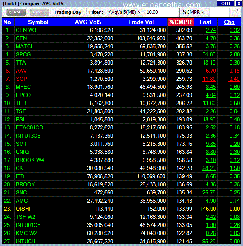Click Trade Vol 639,700 for SNC
Image resolution: width=243 pixels, height=246 pixels.
tap(156, 193)
